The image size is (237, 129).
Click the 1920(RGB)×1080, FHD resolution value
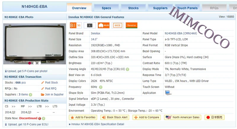click(105, 45)
